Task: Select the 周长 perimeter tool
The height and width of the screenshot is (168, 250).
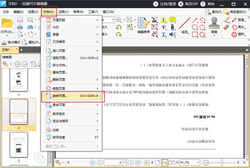Action: pyautogui.click(x=238, y=27)
